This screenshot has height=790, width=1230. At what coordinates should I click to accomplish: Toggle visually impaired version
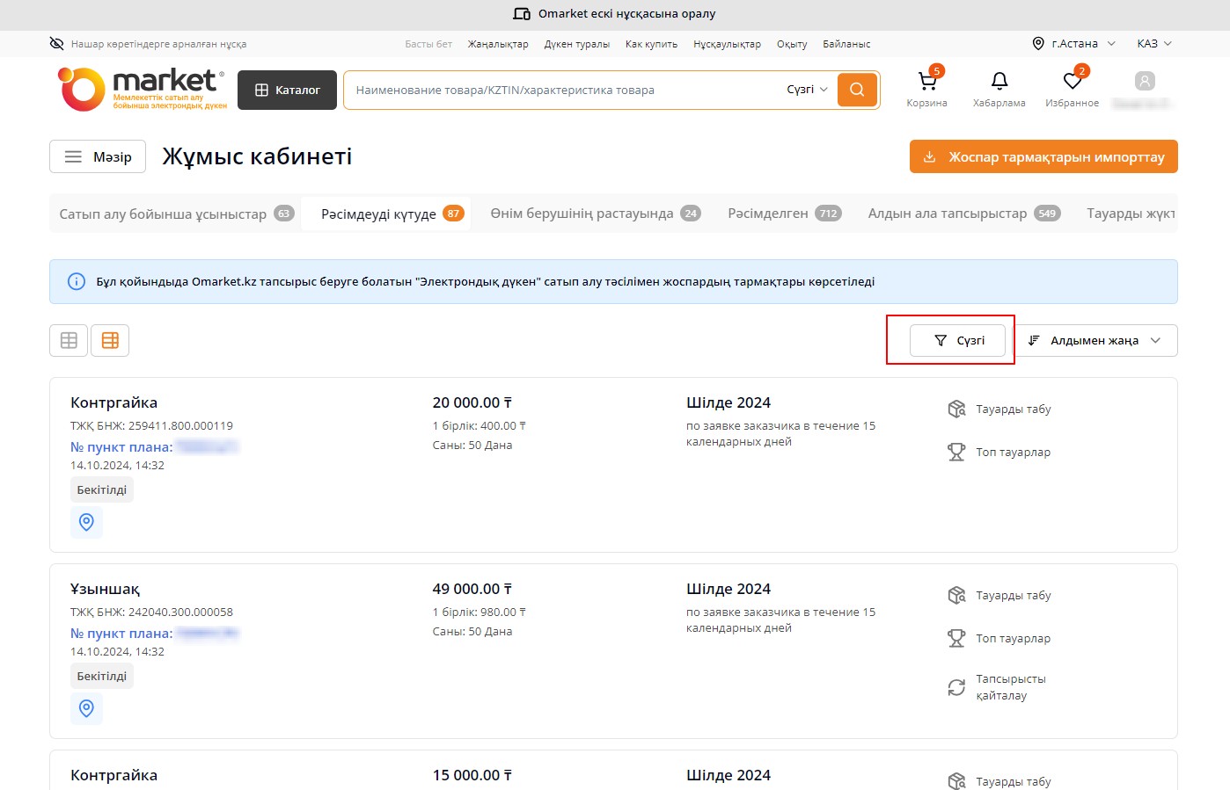click(x=148, y=44)
